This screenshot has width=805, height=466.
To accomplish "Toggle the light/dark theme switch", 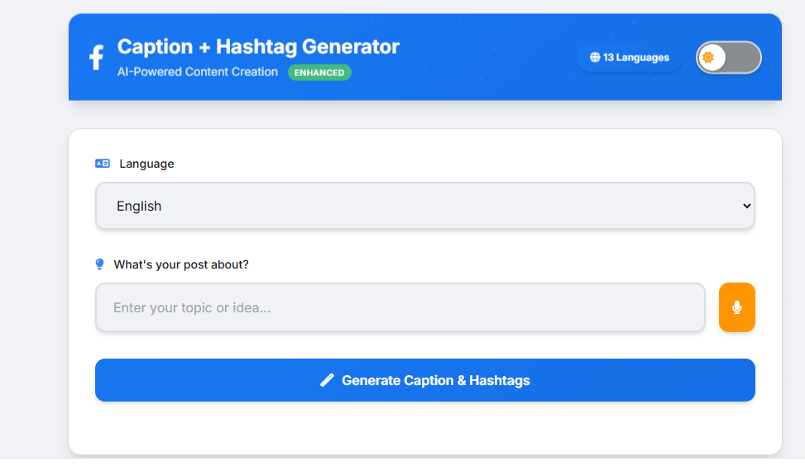I will (x=729, y=57).
